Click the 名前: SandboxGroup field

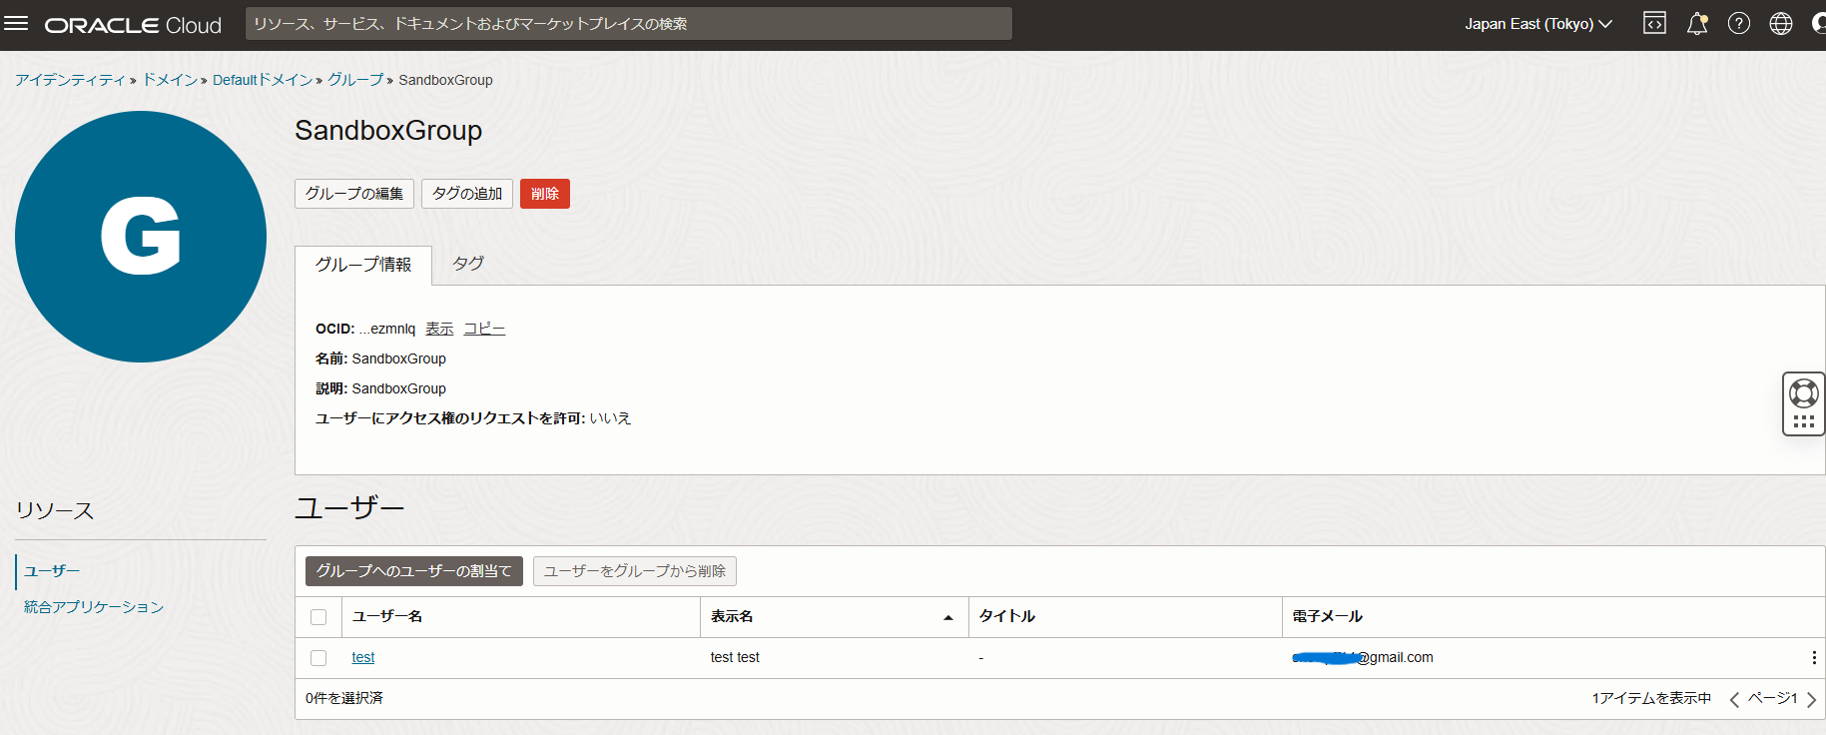click(x=380, y=359)
